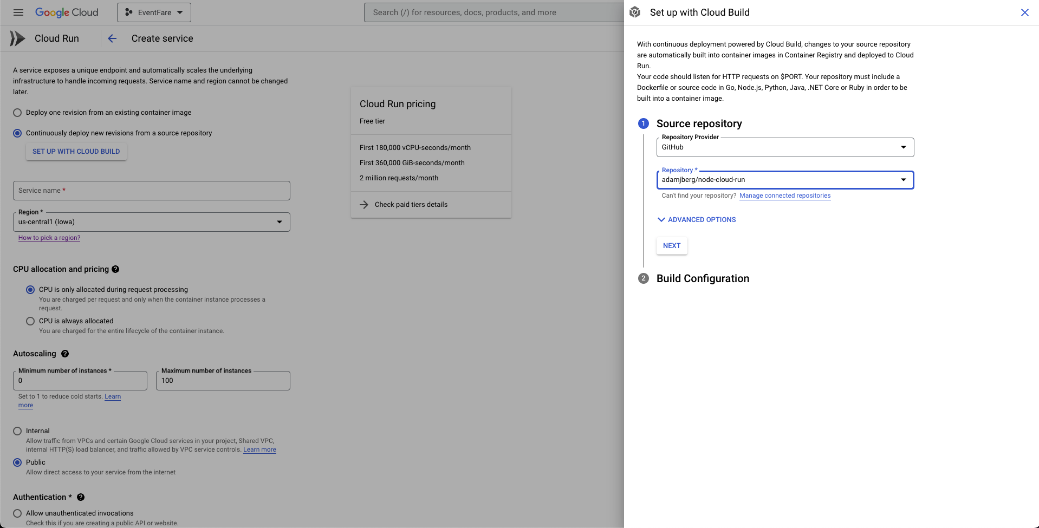The width and height of the screenshot is (1039, 528).
Task: Open the Repository Provider GitHub dropdown
Action: point(785,147)
